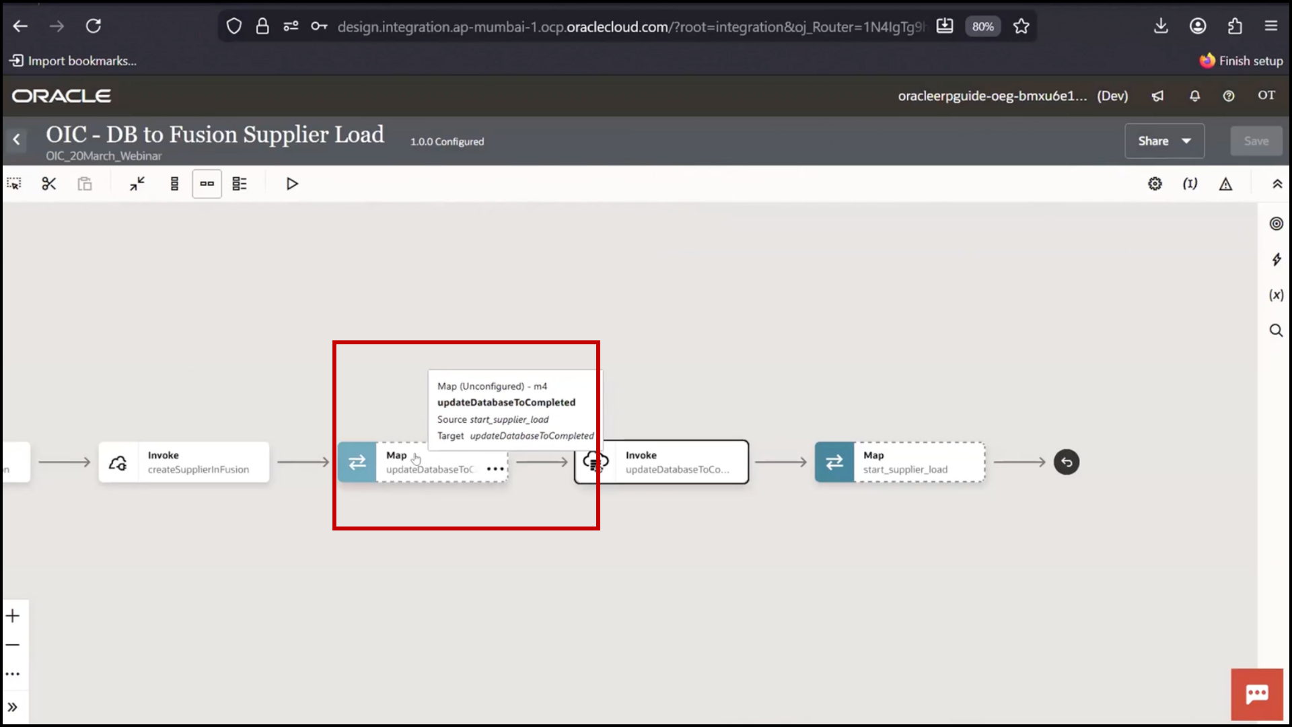Image resolution: width=1292 pixels, height=727 pixels.
Task: Open the browser extensions menu
Action: pos(1235,26)
